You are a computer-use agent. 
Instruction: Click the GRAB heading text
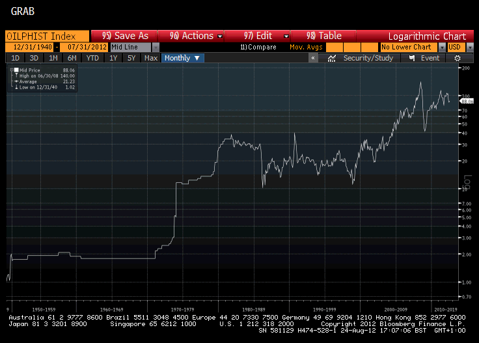(23, 11)
